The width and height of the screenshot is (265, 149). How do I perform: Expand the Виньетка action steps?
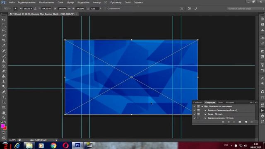[205, 111]
